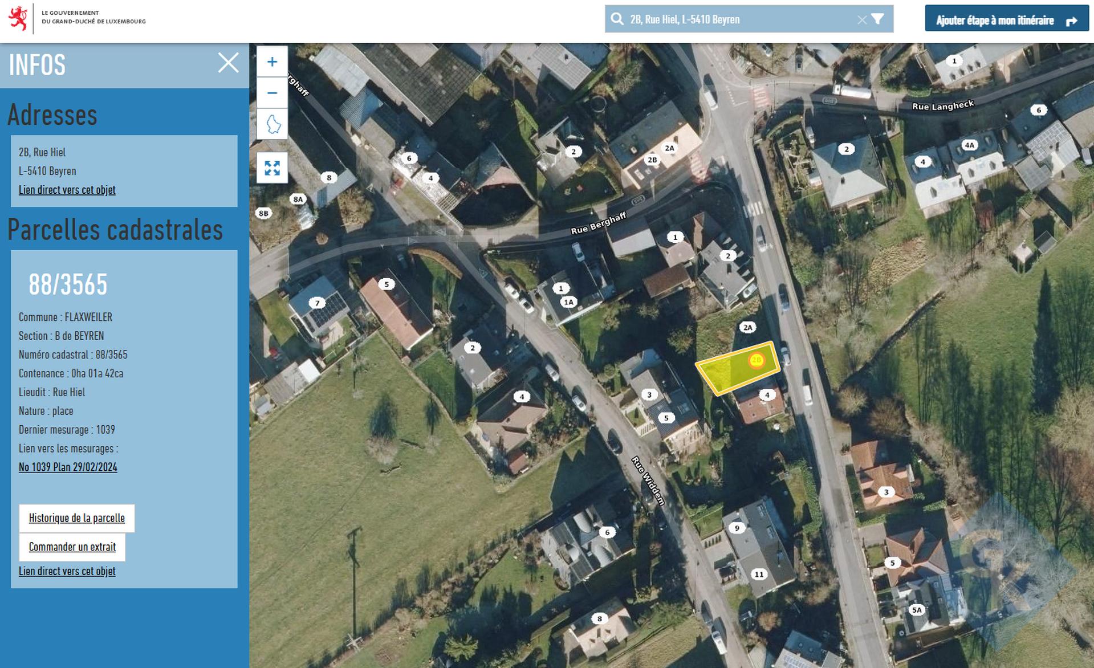Click the Luxembourg government lion logo
1094x668 pixels.
18,18
